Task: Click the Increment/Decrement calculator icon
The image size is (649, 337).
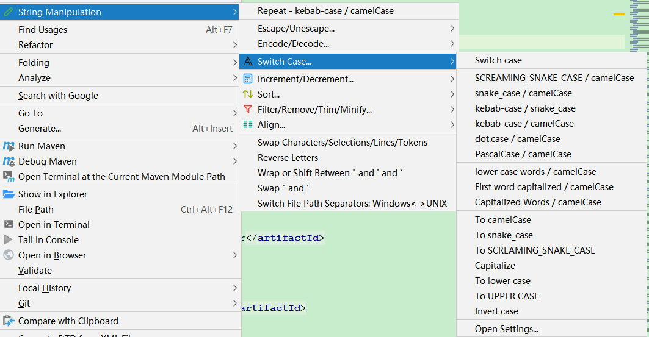Action: [247, 79]
